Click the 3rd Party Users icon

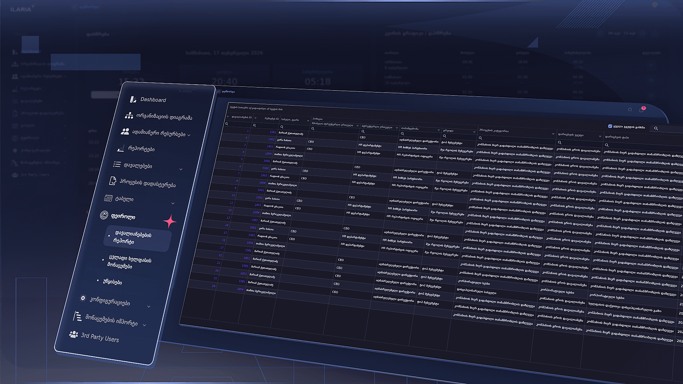click(74, 335)
